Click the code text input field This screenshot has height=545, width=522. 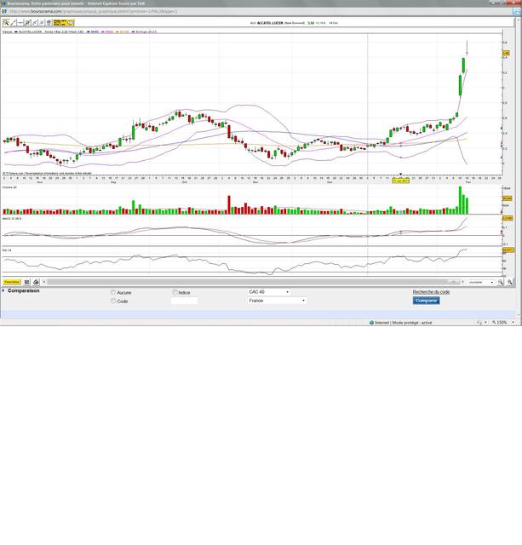click(x=184, y=301)
